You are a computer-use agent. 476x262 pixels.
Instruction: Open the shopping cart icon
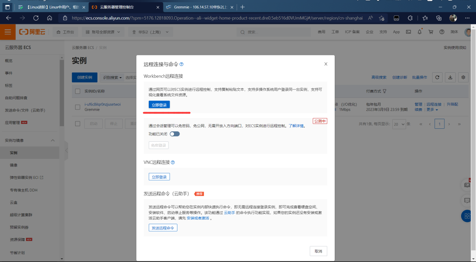tap(431, 32)
